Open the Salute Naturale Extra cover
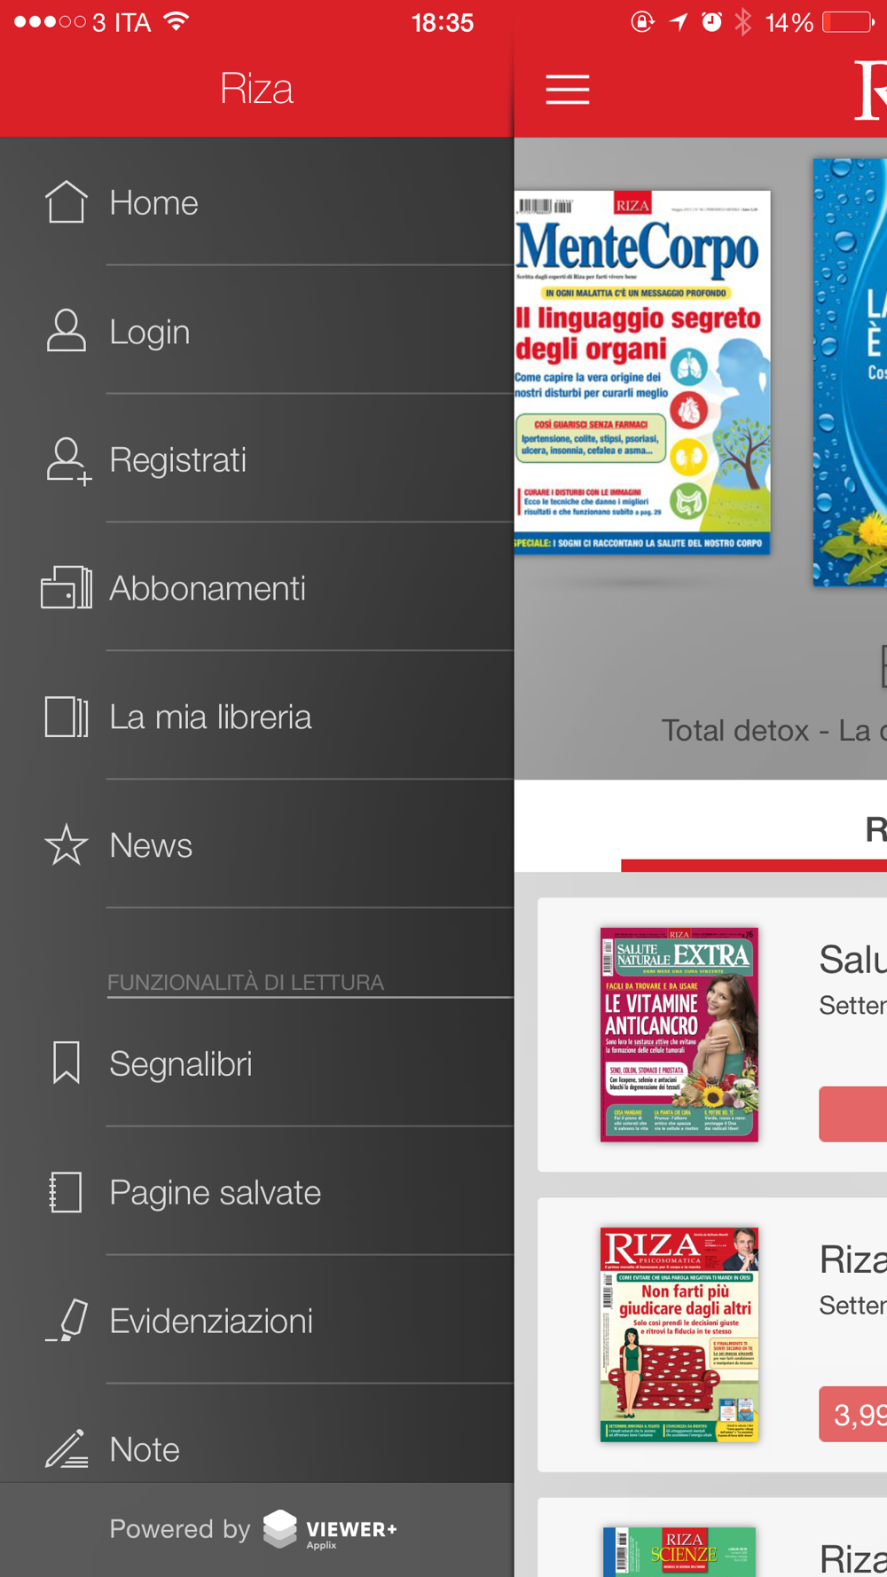Viewport: 887px width, 1577px height. click(x=679, y=1034)
